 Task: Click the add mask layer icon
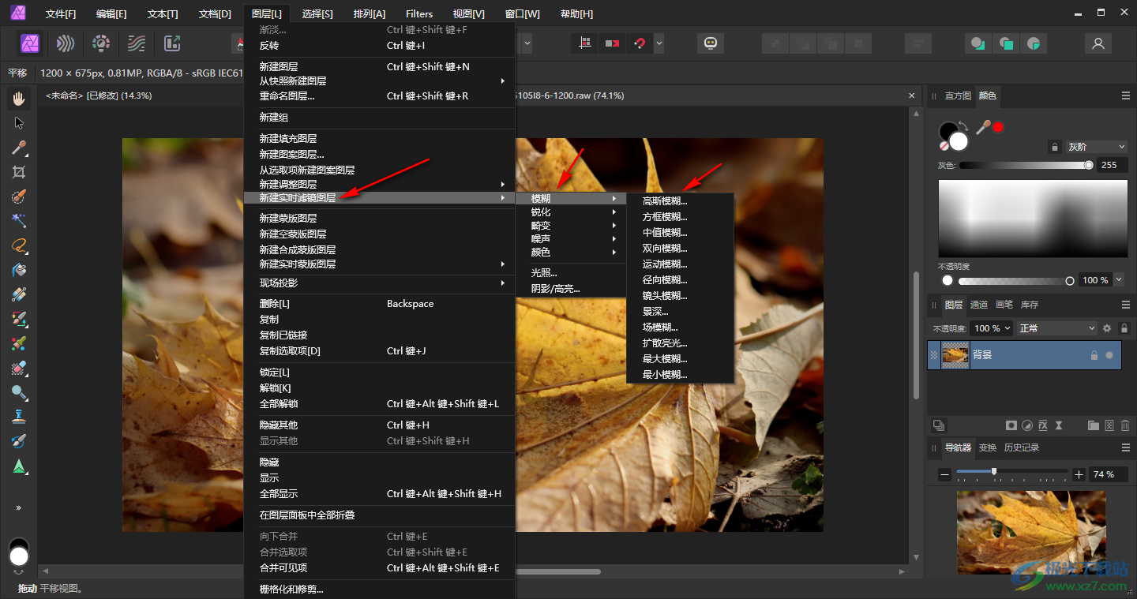(1011, 425)
